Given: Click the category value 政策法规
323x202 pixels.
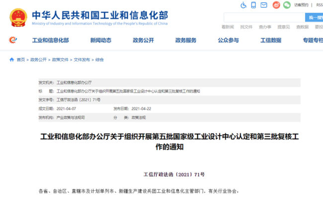Looking at the screenshot, I should pos(139,117).
